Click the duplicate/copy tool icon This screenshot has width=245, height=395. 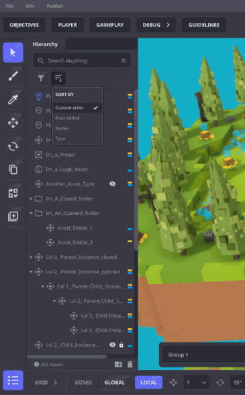[x=13, y=169]
